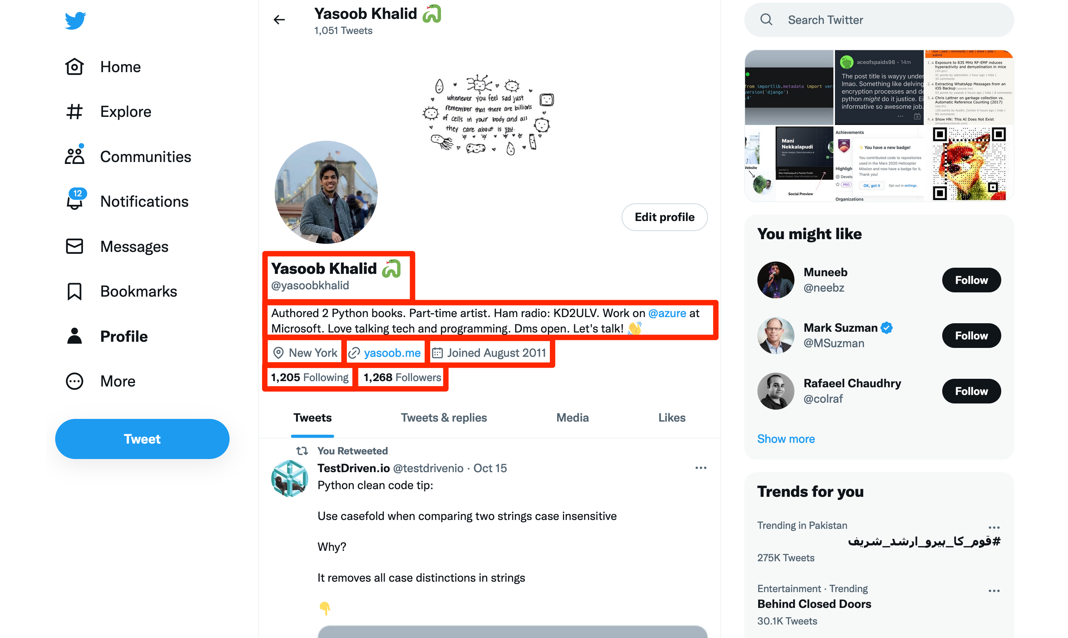Visit the yasoob.me website link
Screen dimensions: 1068x638
click(392, 353)
